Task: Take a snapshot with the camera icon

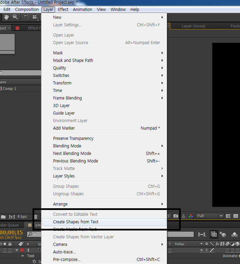Action: pyautogui.click(x=176, y=216)
